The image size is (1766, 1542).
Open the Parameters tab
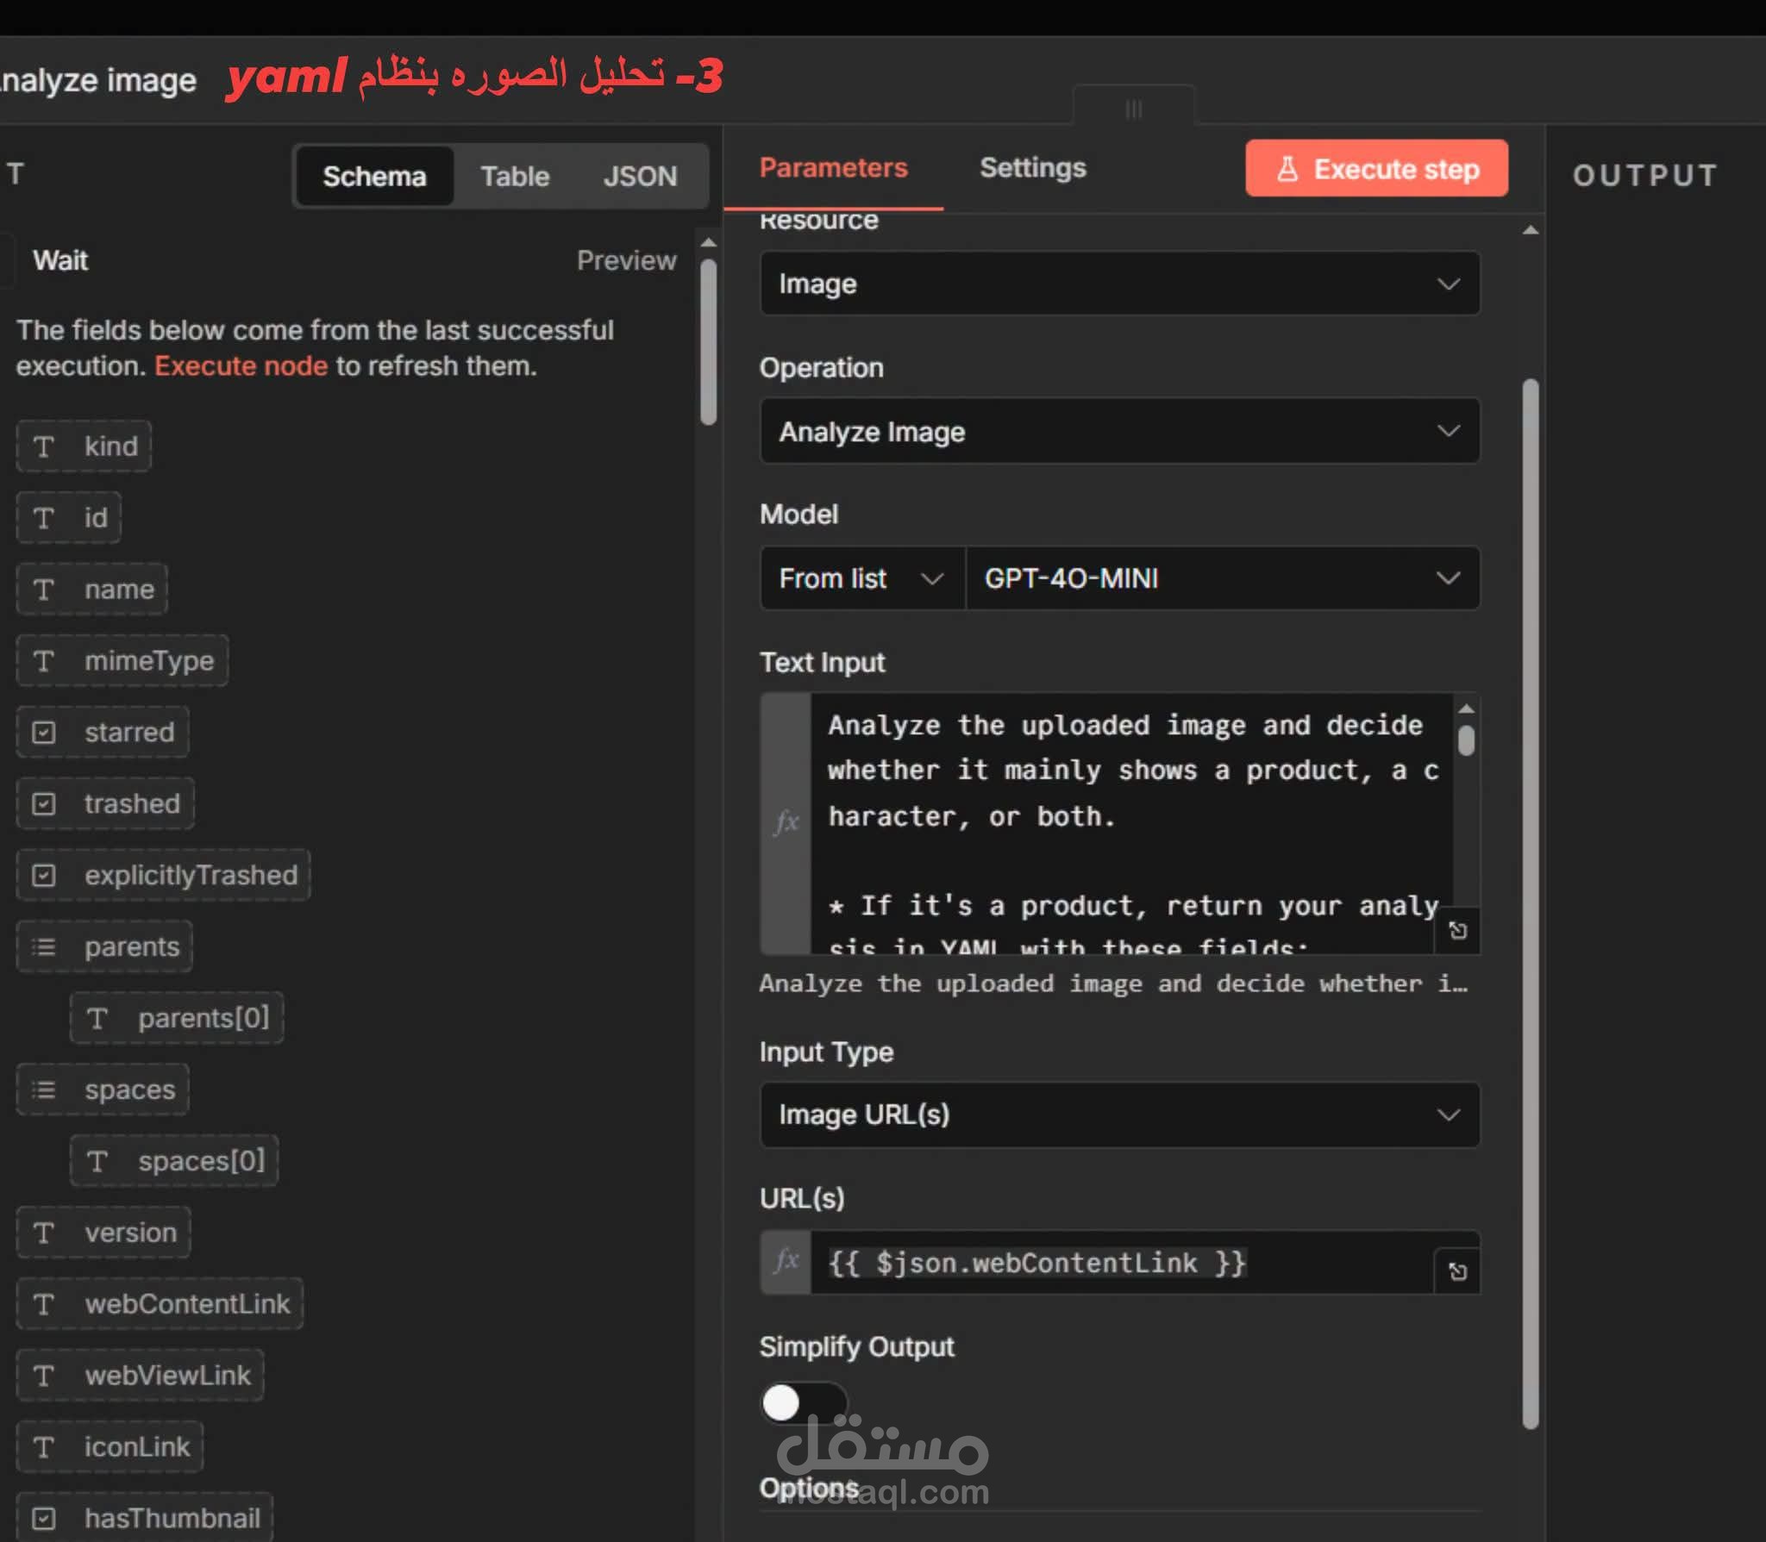(833, 167)
